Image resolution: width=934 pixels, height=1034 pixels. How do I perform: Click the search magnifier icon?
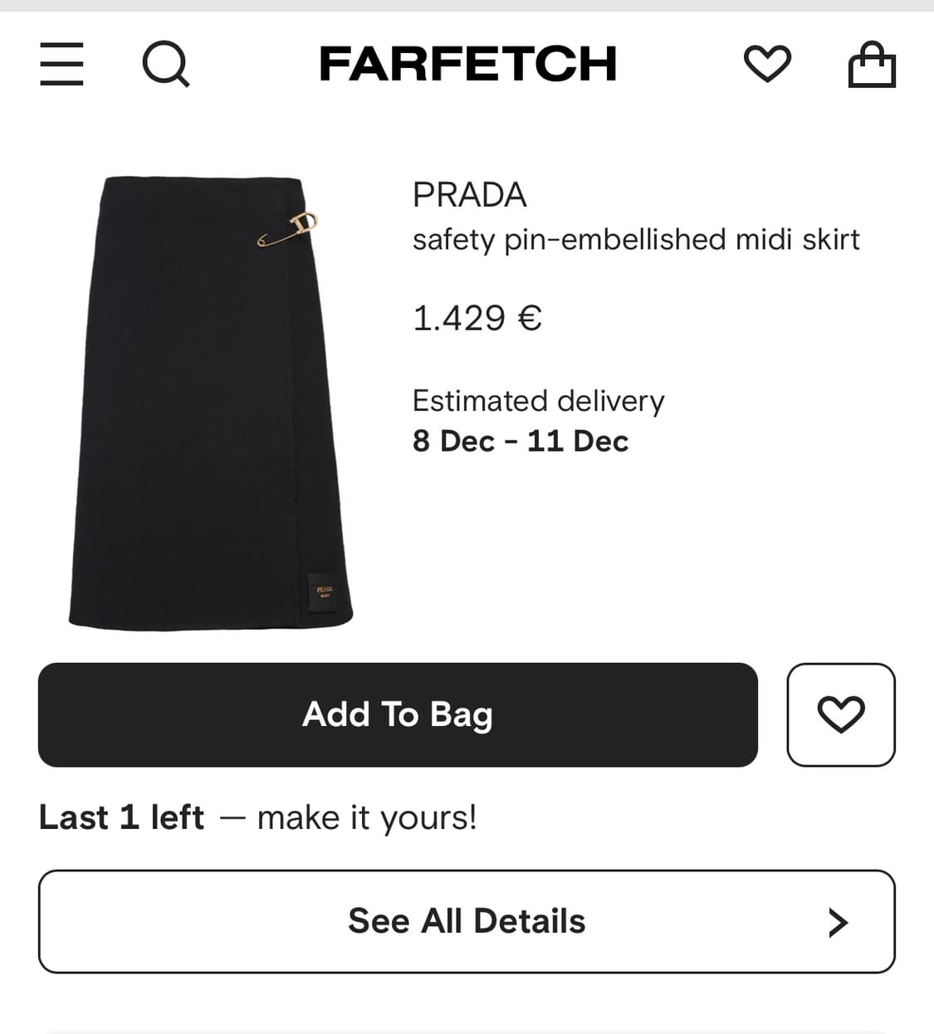165,64
